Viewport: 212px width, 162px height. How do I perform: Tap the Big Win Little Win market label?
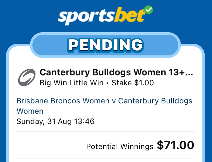click(72, 83)
